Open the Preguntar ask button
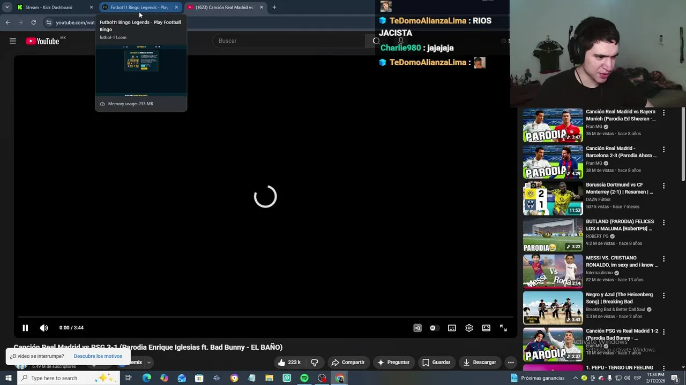Image resolution: width=686 pixels, height=385 pixels. click(393, 362)
